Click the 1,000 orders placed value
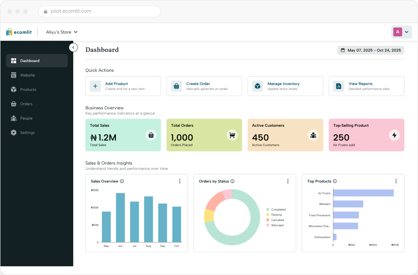This screenshot has width=418, height=275. click(182, 138)
